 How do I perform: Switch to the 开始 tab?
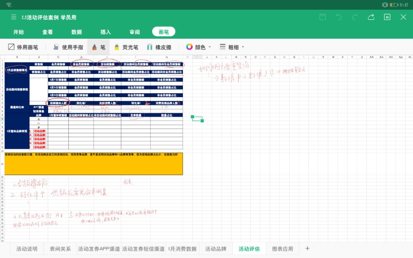point(18,32)
